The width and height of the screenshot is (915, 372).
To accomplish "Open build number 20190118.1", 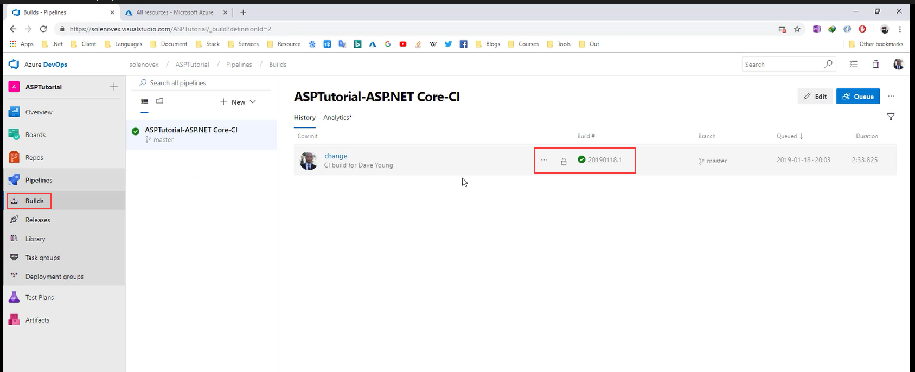I will 605,160.
